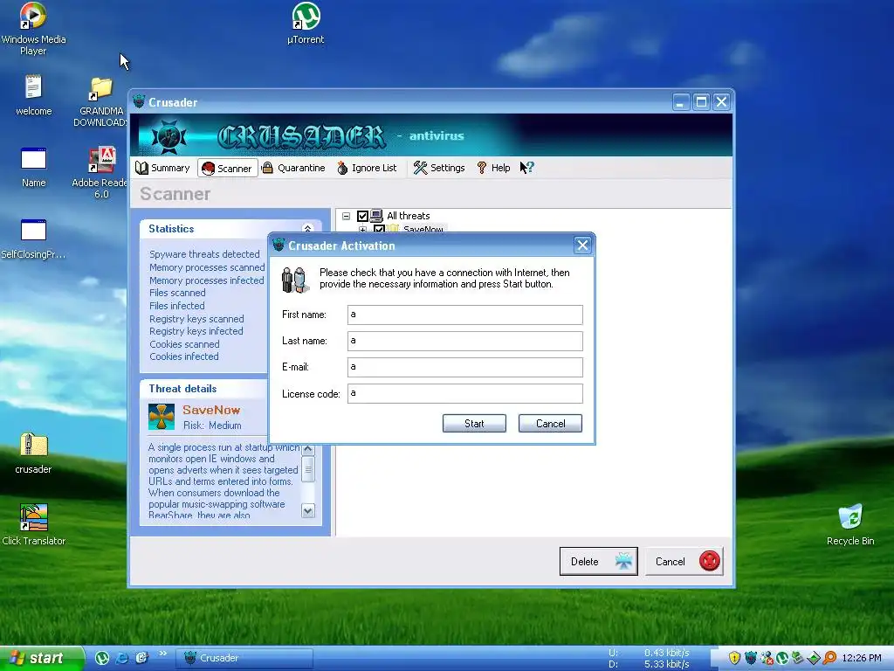This screenshot has width=894, height=671.
Task: Select the Name desktop icon
Action: coord(34,167)
